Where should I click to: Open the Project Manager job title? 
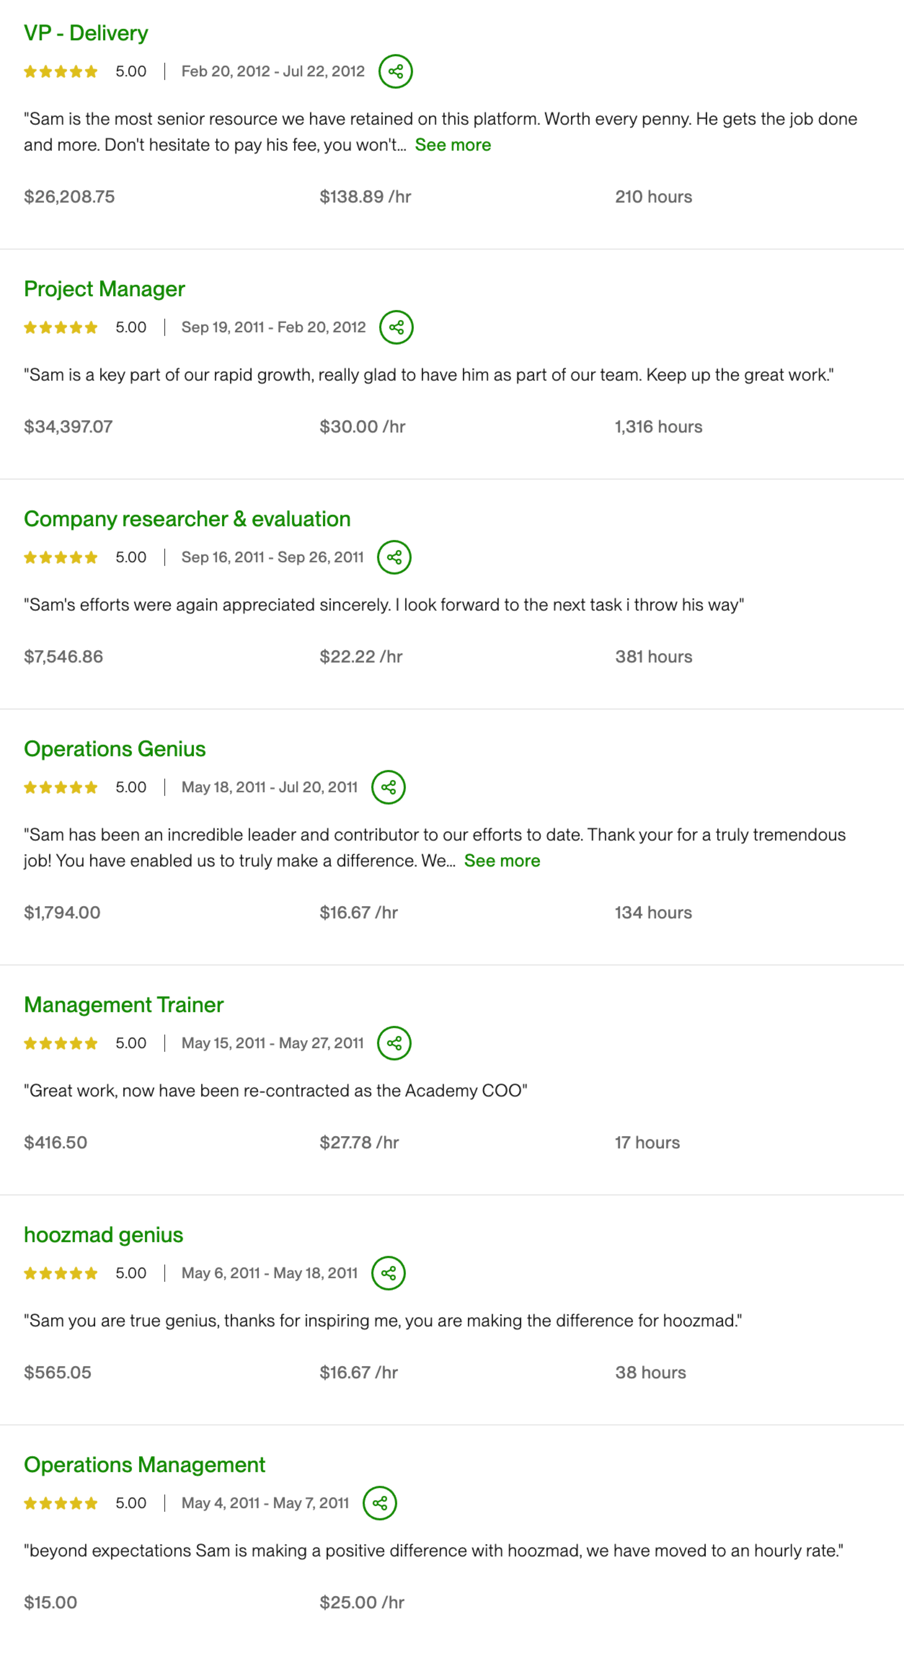[x=105, y=289]
